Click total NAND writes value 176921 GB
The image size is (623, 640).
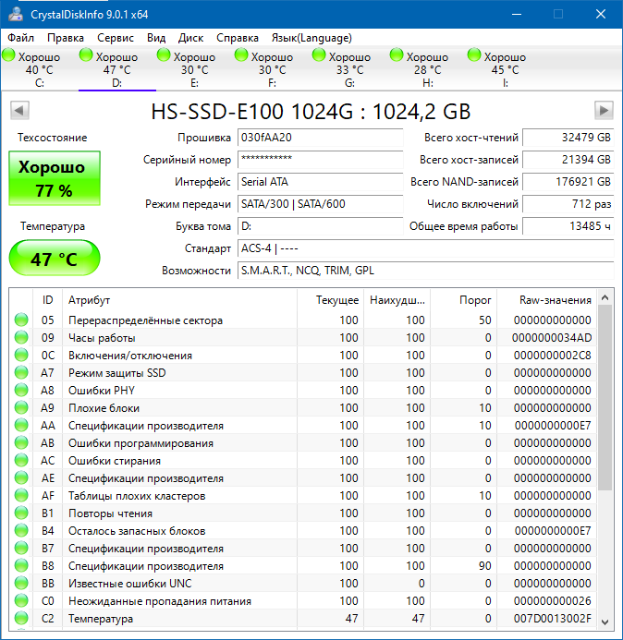tap(568, 182)
